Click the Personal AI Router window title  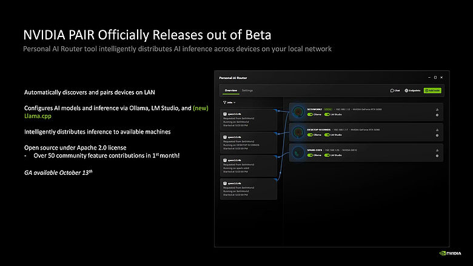(233, 78)
